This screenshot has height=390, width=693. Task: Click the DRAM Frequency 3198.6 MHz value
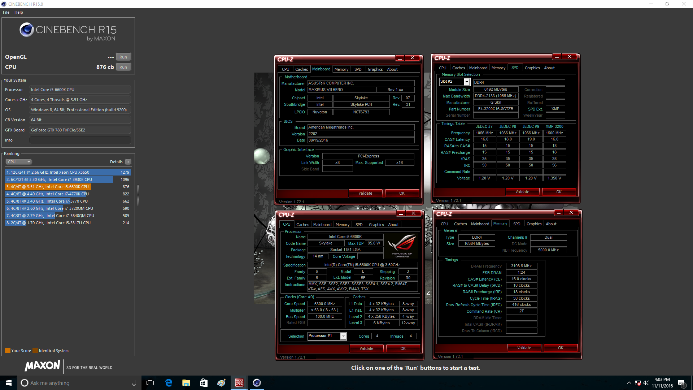coord(521,266)
